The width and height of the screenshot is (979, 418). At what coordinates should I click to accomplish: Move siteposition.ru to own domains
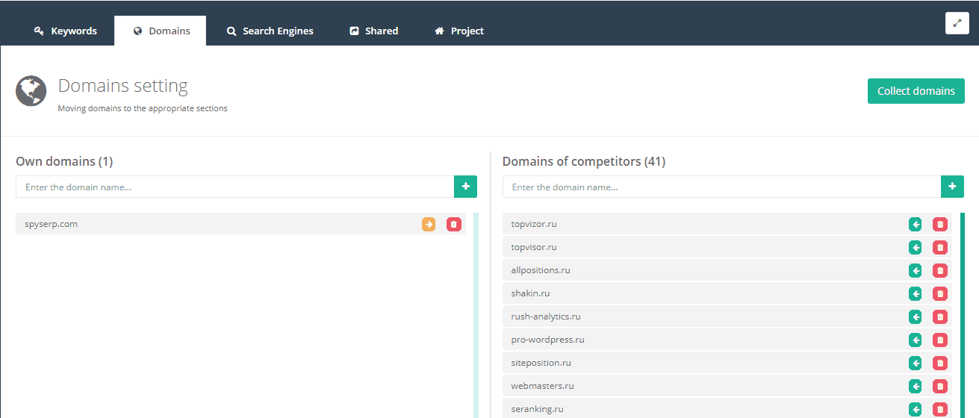coord(916,363)
